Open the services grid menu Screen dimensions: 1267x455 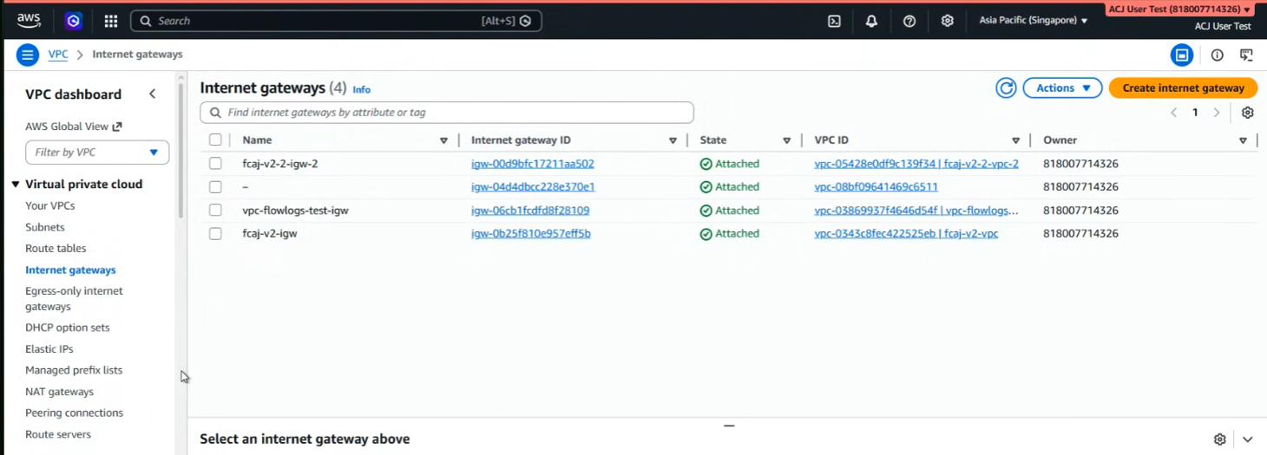tap(111, 21)
